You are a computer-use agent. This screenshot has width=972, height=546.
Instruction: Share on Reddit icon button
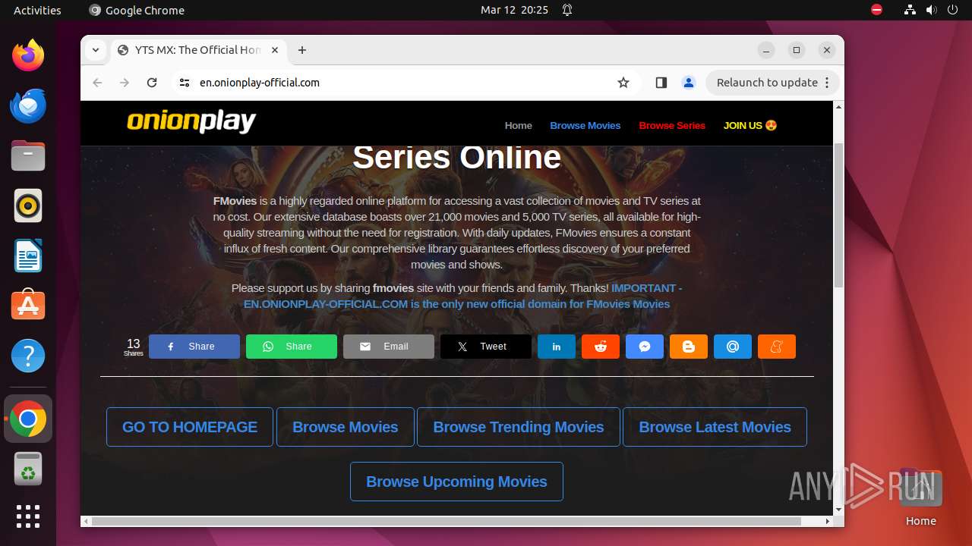click(x=601, y=347)
